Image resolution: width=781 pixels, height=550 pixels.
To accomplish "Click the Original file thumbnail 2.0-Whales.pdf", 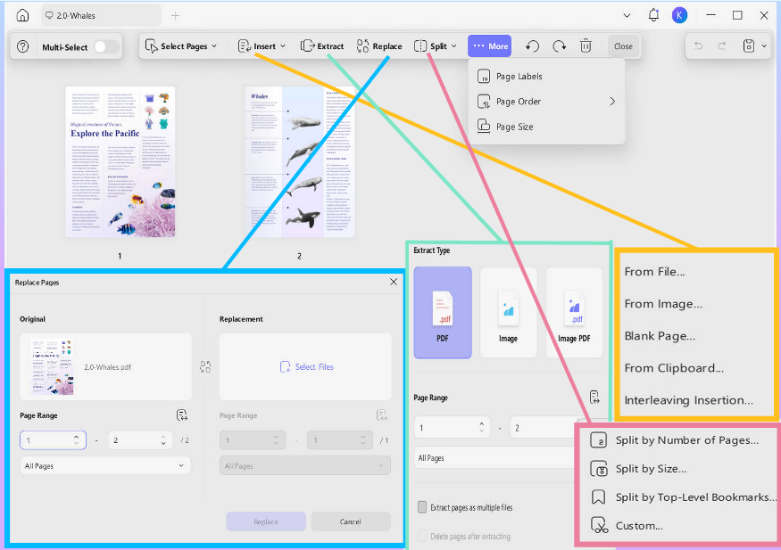I will coord(52,367).
